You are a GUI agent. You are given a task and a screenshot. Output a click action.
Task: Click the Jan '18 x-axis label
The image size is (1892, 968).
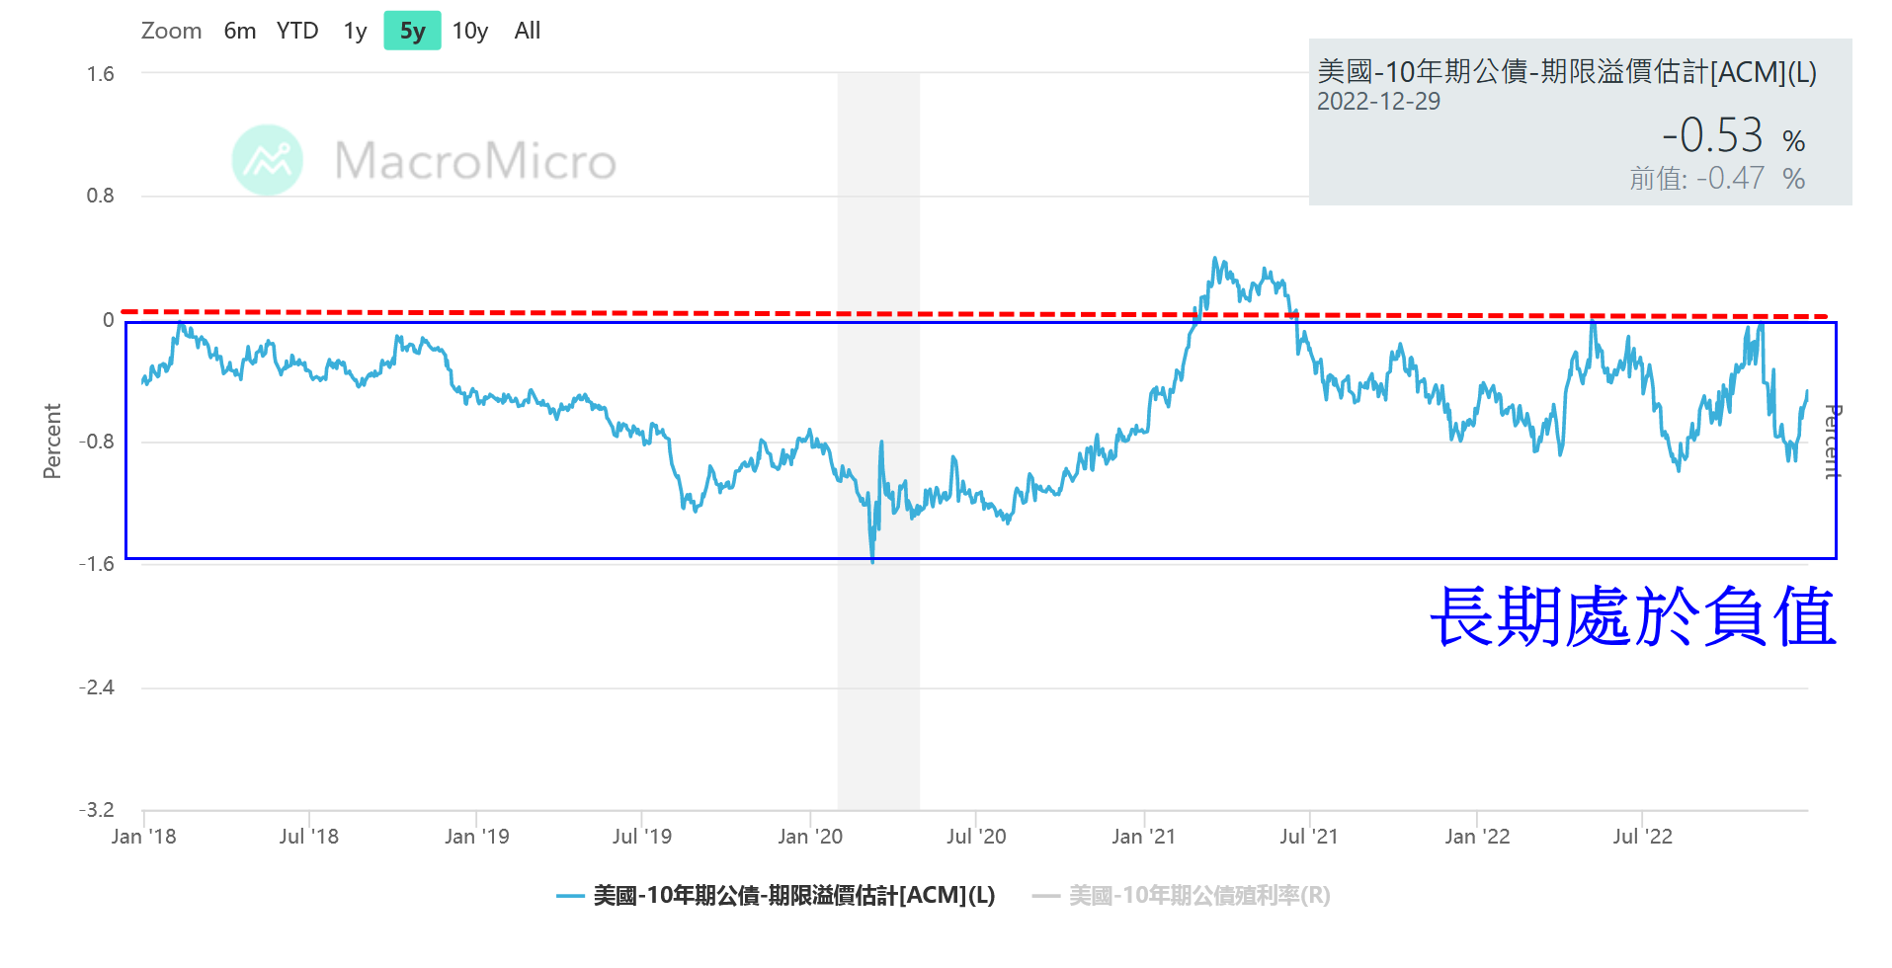click(144, 837)
